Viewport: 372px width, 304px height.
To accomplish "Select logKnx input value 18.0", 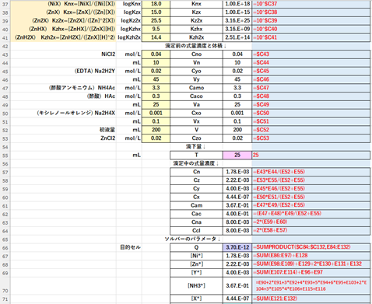I will point(156,4).
